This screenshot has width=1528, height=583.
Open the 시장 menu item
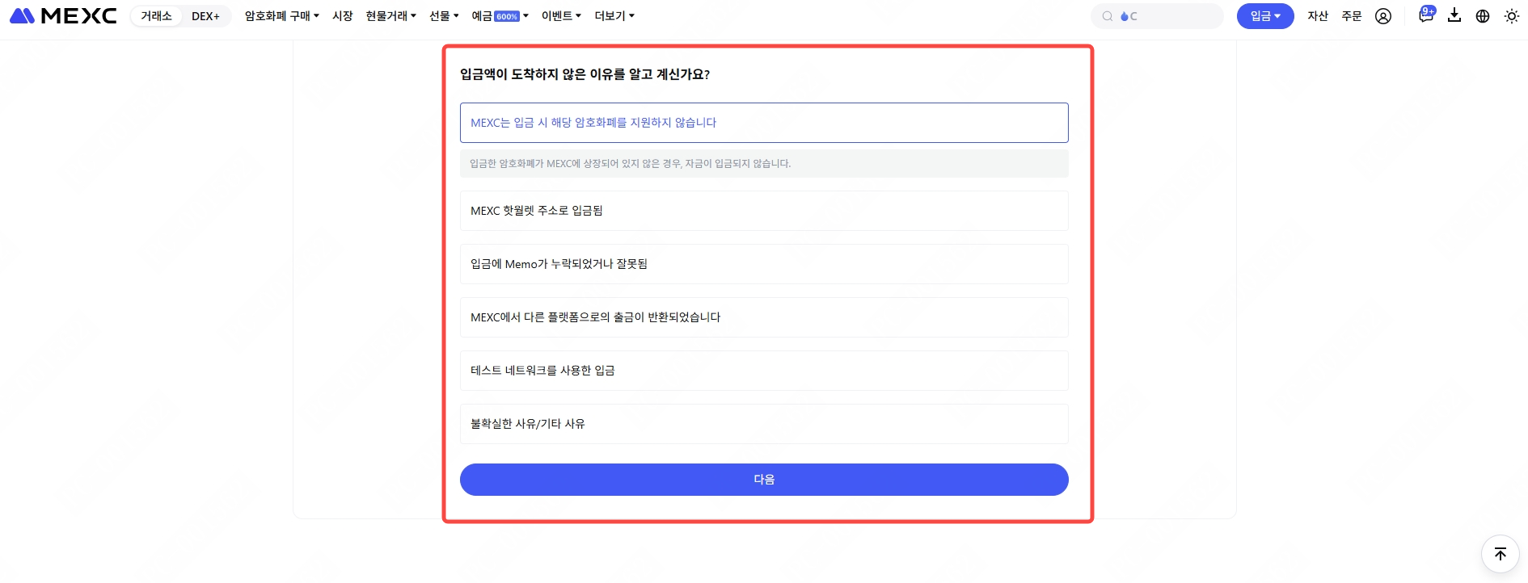(343, 16)
